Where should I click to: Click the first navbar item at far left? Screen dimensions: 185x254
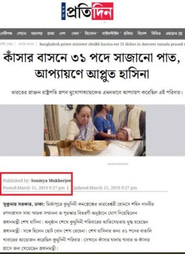(6, 33)
